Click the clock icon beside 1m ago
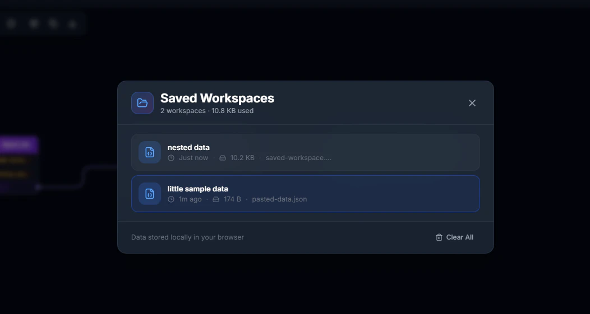The height and width of the screenshot is (314, 590). pos(171,199)
